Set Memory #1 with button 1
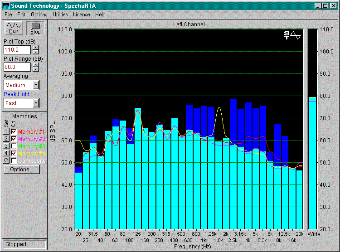Screen dimensions: 340x252 [6, 131]
